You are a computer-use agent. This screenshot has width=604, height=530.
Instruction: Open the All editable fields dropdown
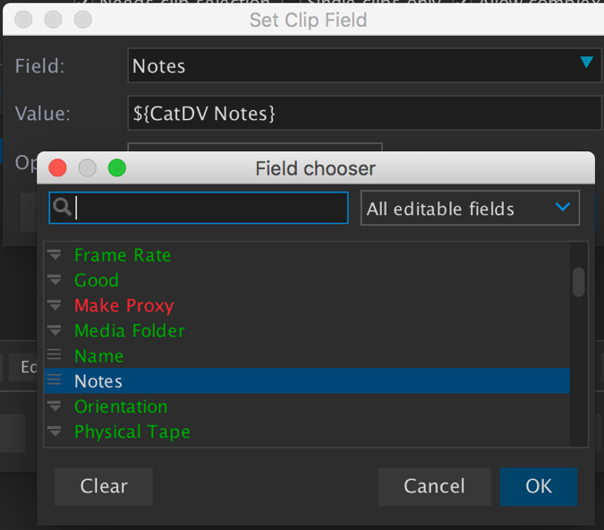[470, 208]
